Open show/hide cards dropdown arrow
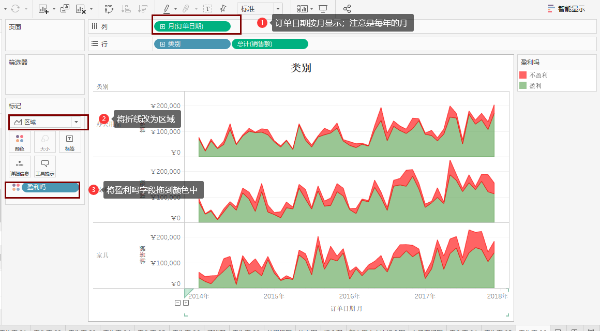Viewport: 600px width, 331px height. tap(312, 9)
